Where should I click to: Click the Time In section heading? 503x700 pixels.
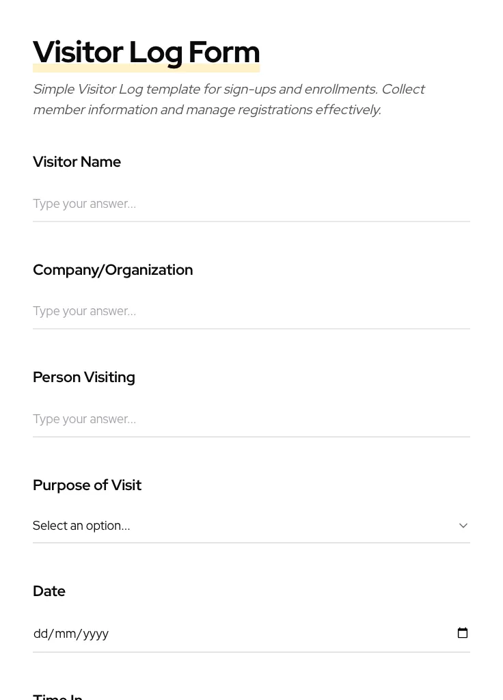57,696
